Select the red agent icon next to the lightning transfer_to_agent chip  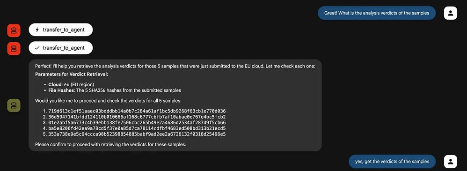click(14, 30)
